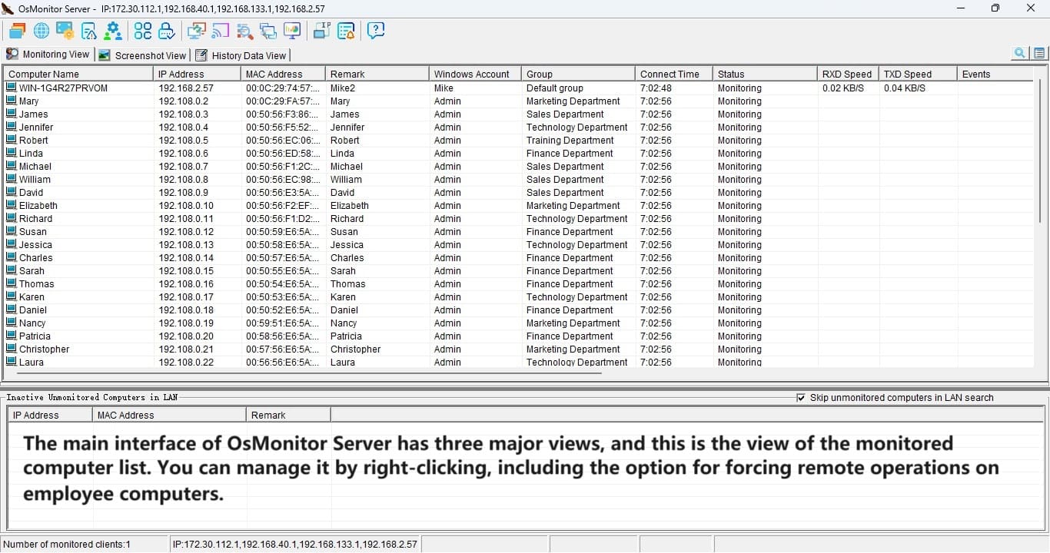1050x553 pixels.
Task: Click the chat bubbles message toolbar icon
Action: tap(268, 31)
